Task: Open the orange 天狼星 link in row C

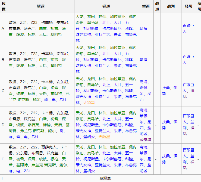Action: (89, 103)
